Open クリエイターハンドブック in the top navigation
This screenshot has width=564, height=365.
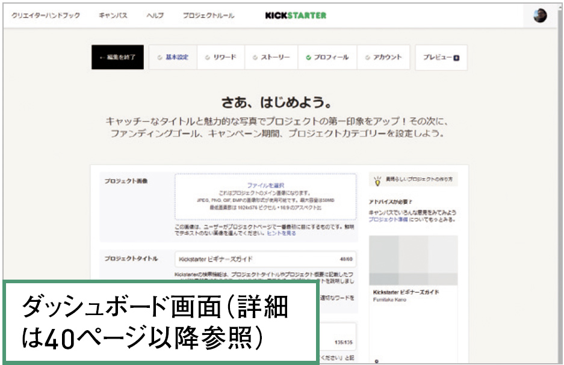point(46,16)
